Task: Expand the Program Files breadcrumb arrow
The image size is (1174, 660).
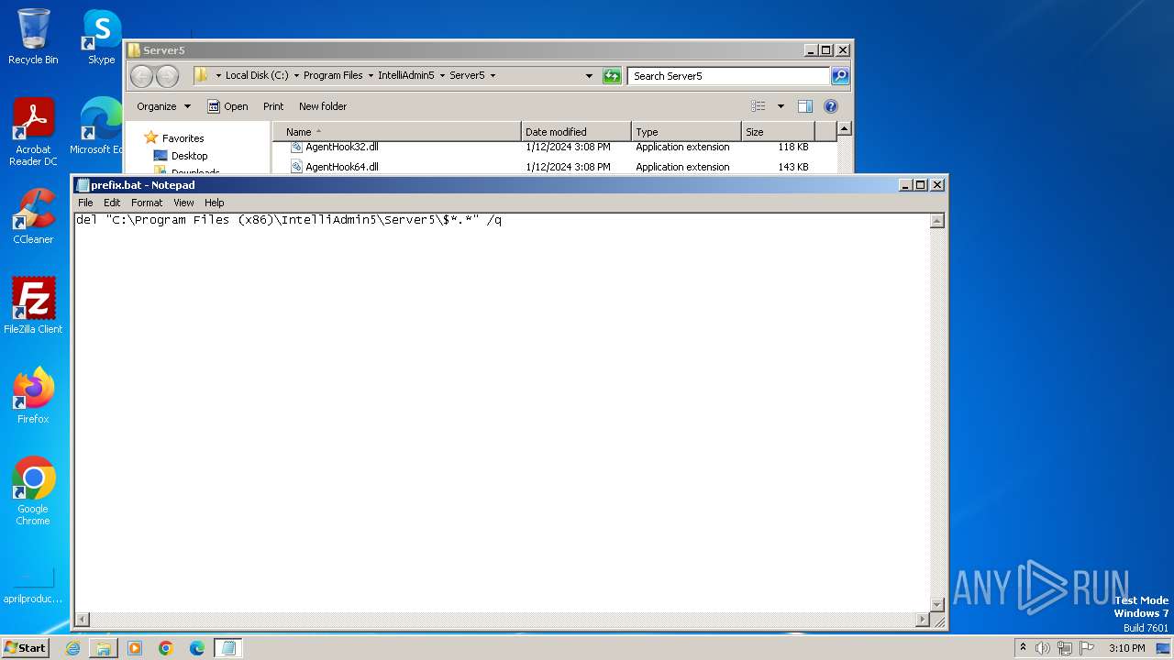Action: tap(371, 76)
